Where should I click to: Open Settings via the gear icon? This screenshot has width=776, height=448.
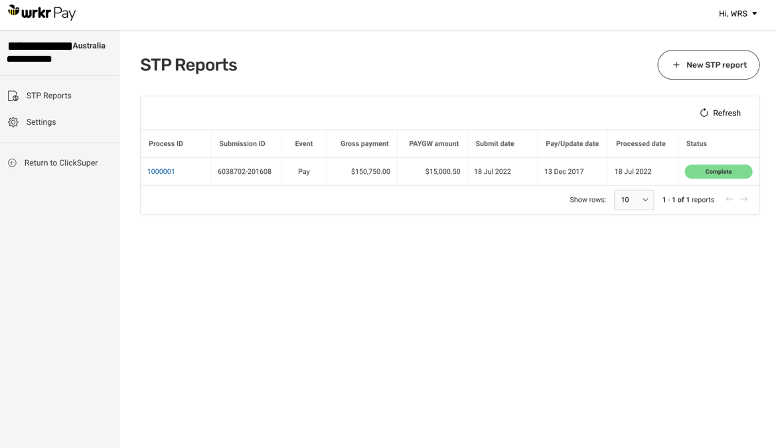click(13, 121)
